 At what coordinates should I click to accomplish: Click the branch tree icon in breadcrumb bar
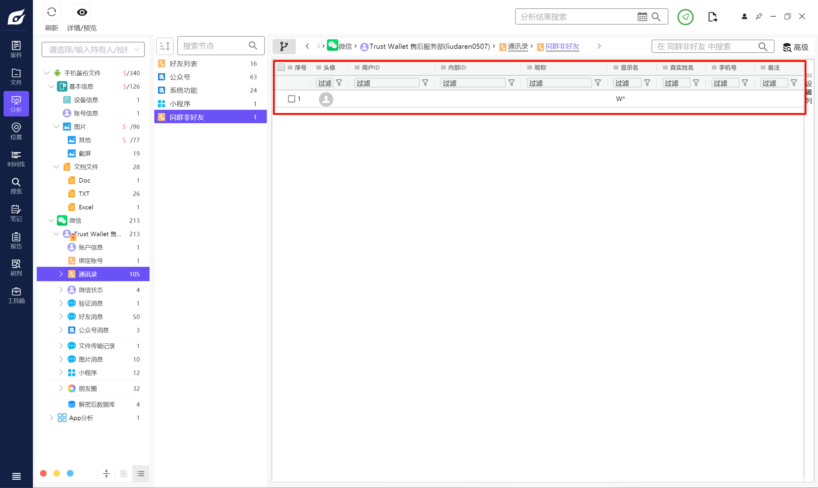click(x=284, y=46)
